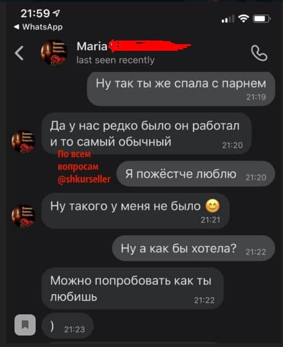Tap the @shkurseller watermark handle
283x347 pixels.
coord(84,180)
